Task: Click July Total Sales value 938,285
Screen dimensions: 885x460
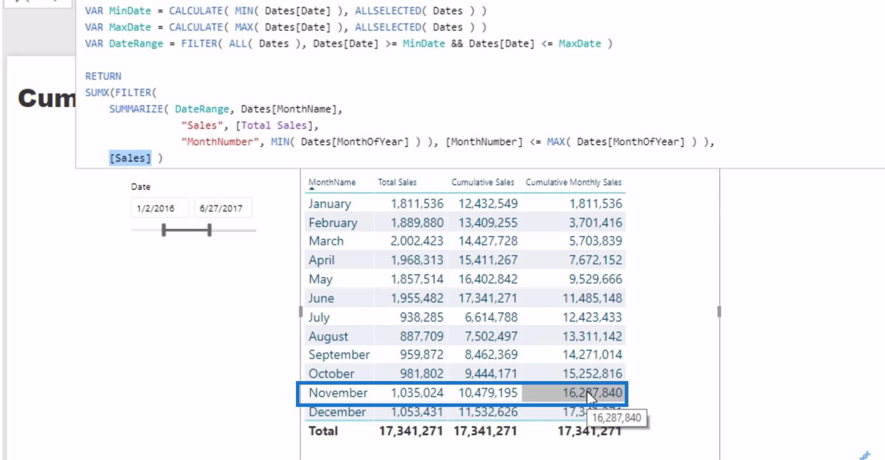Action: 421,317
